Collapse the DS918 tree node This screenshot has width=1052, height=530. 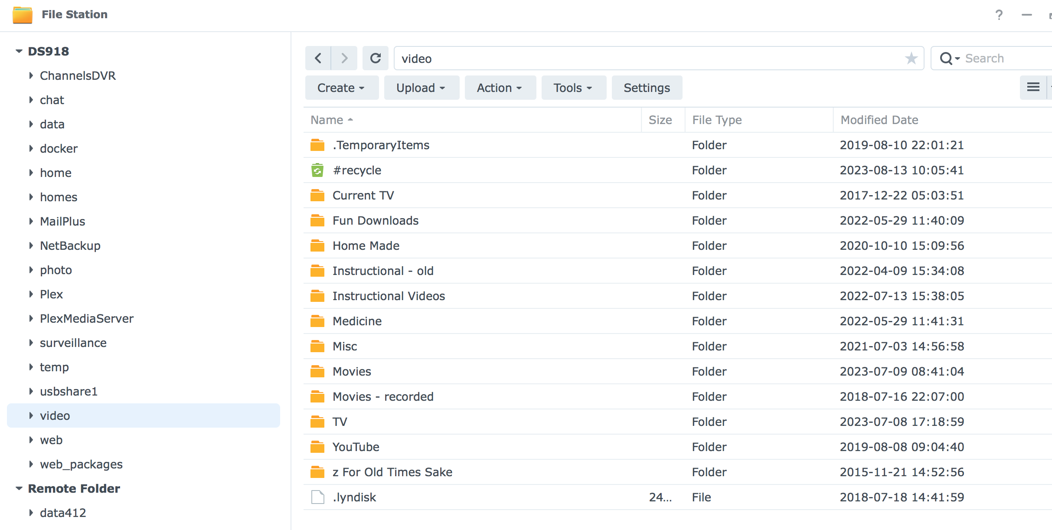tap(19, 51)
